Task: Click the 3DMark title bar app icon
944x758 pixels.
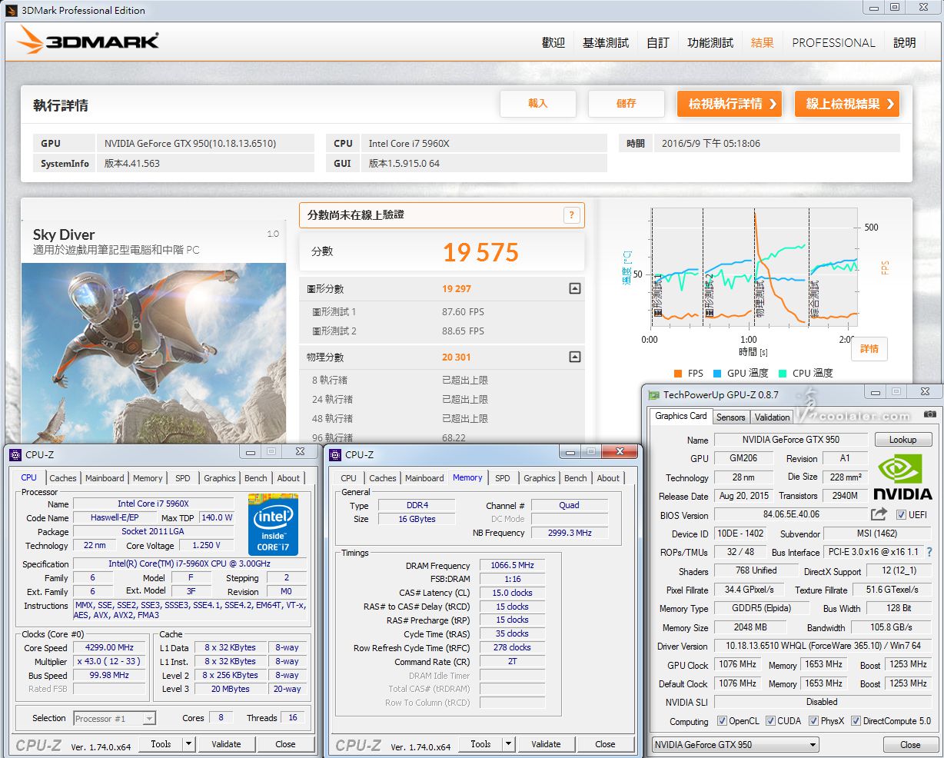Action: point(12,11)
